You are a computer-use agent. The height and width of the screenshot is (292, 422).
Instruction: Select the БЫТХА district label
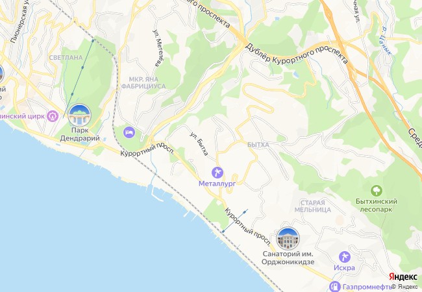pyautogui.click(x=258, y=145)
